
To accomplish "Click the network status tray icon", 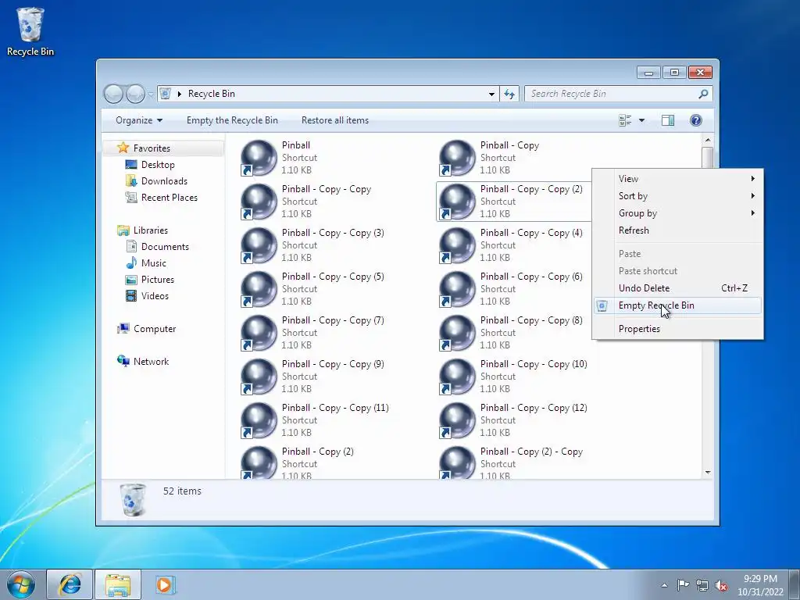I will (x=702, y=585).
